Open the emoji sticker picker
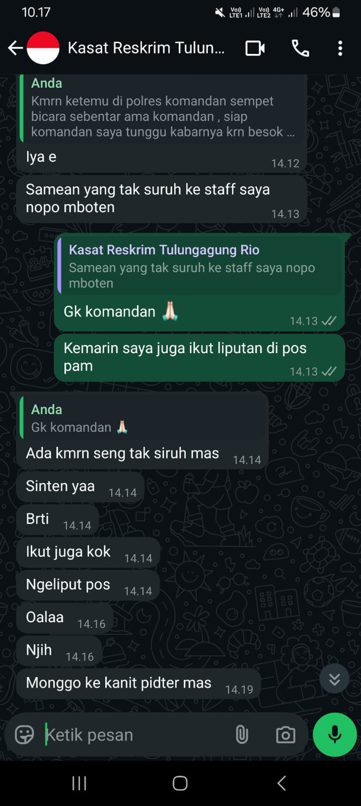Image resolution: width=361 pixels, height=806 pixels. coord(24,734)
